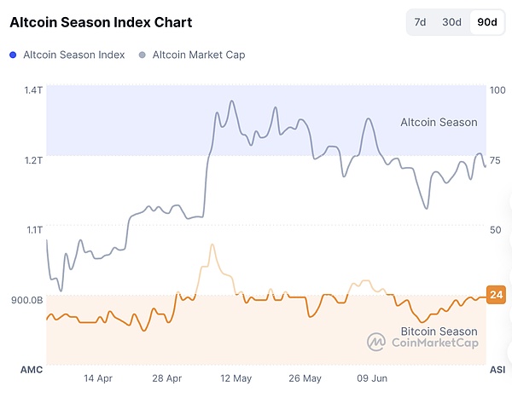Screen dimensions: 512x409
Task: Choose the 90d time range
Action: click(x=486, y=22)
